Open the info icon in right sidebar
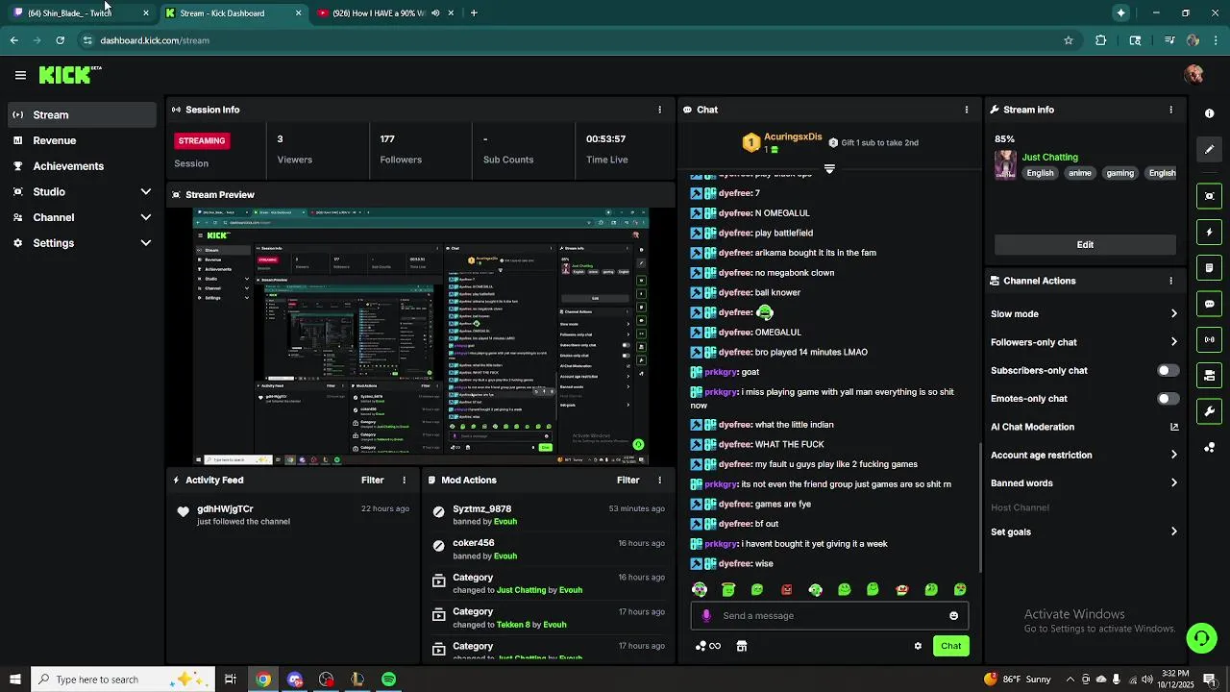 (1209, 113)
